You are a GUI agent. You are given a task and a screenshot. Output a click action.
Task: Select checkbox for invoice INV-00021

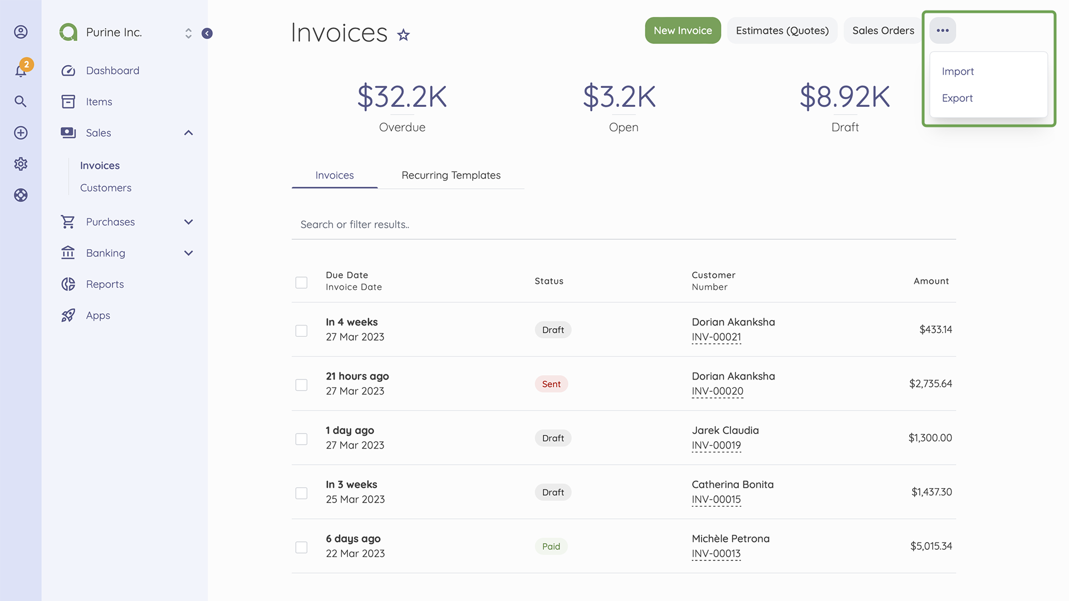tap(301, 331)
